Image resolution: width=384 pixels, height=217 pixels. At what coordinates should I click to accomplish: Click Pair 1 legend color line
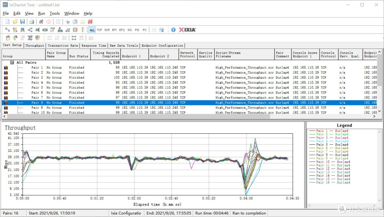coord(312,131)
